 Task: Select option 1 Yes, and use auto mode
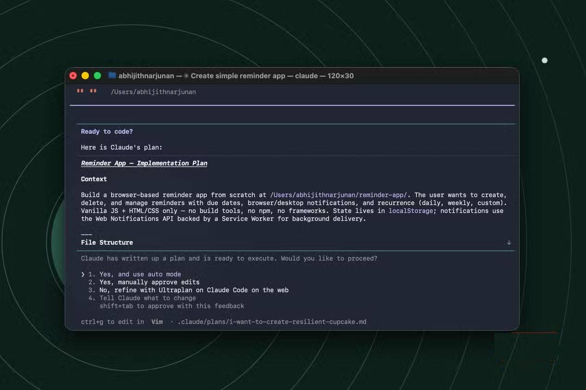[x=135, y=274]
